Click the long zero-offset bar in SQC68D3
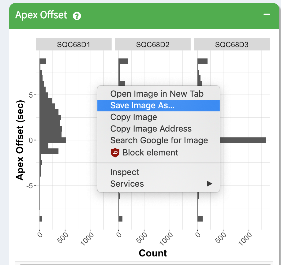 point(243,140)
